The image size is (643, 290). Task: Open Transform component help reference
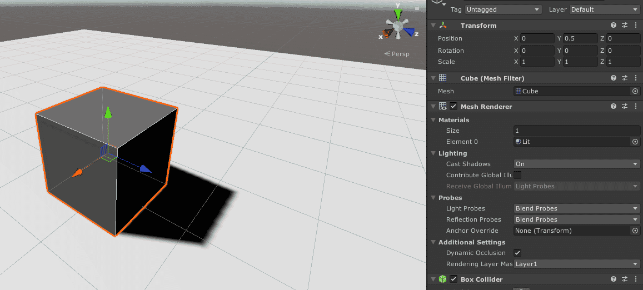pos(614,26)
